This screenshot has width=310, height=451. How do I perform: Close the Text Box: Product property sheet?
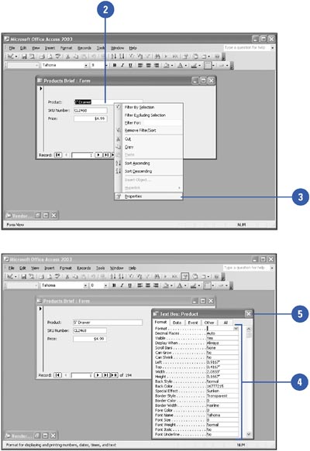[248, 314]
